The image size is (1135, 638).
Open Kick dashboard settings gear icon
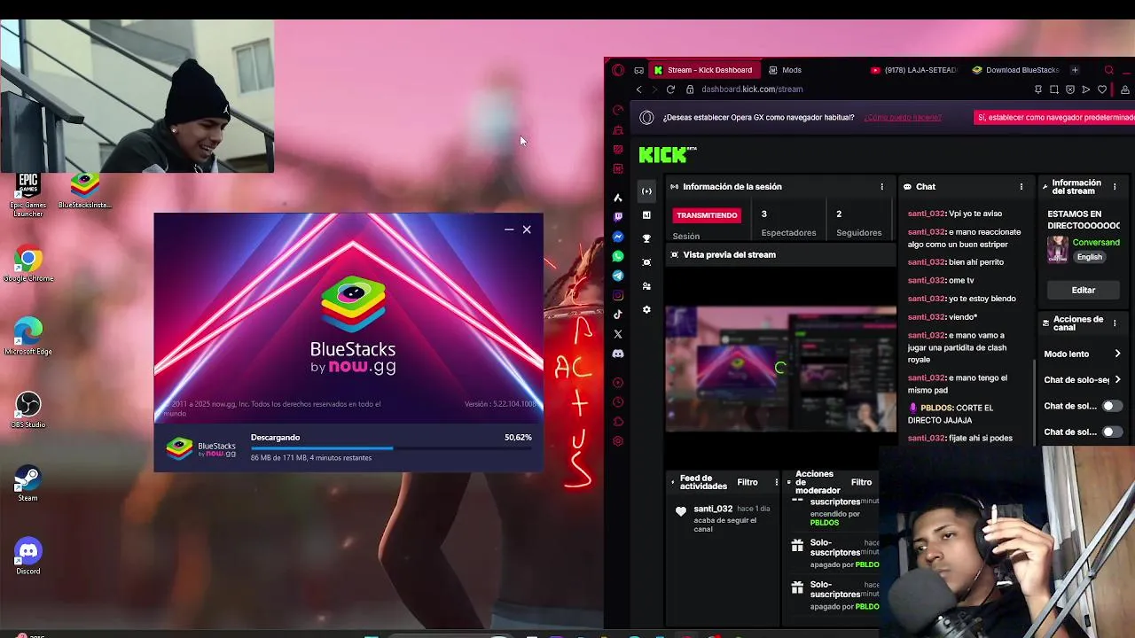click(x=646, y=309)
